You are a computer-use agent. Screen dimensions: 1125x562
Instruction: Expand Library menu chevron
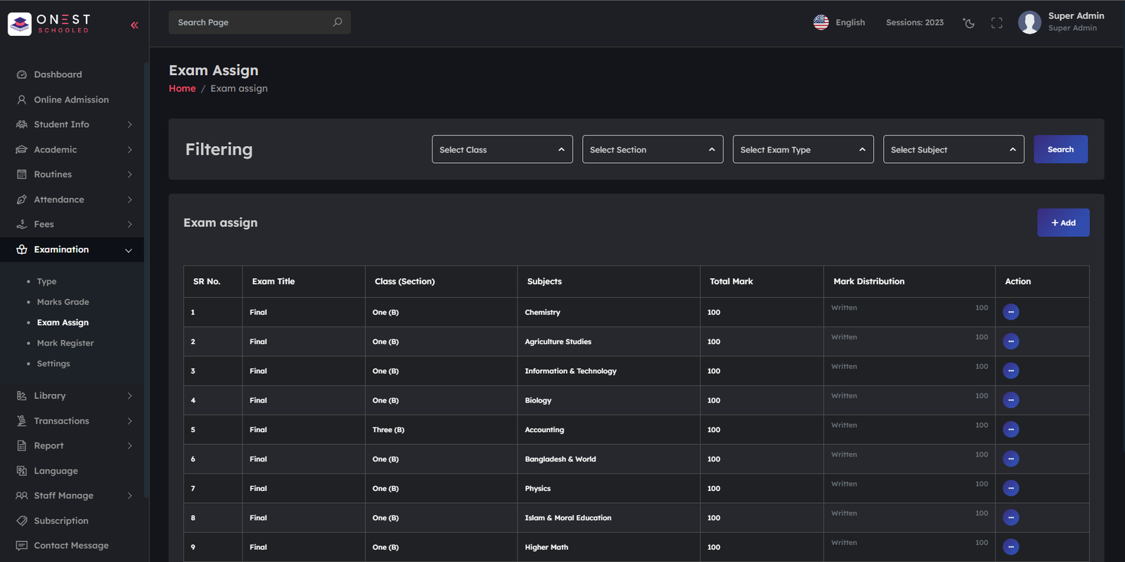(x=129, y=396)
